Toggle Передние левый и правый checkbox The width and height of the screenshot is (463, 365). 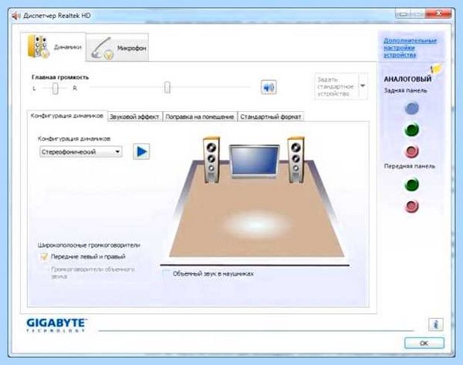tap(44, 256)
